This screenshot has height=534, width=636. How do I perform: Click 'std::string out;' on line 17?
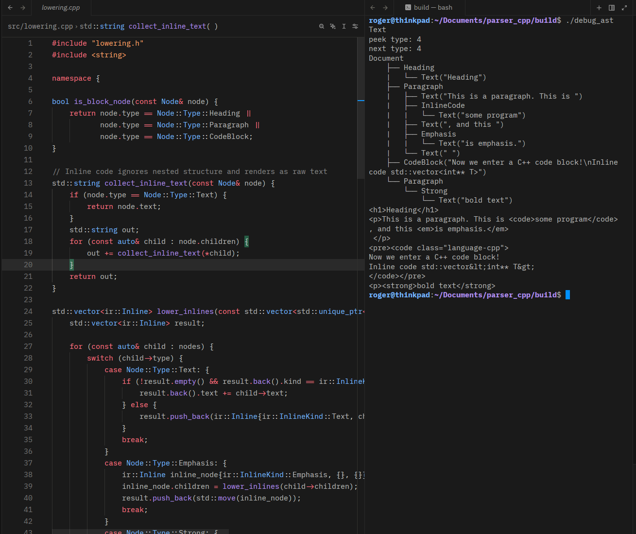coord(104,230)
